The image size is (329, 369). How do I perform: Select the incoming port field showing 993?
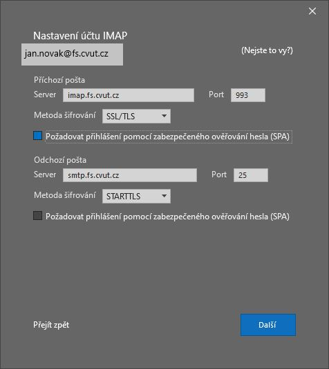coord(248,95)
